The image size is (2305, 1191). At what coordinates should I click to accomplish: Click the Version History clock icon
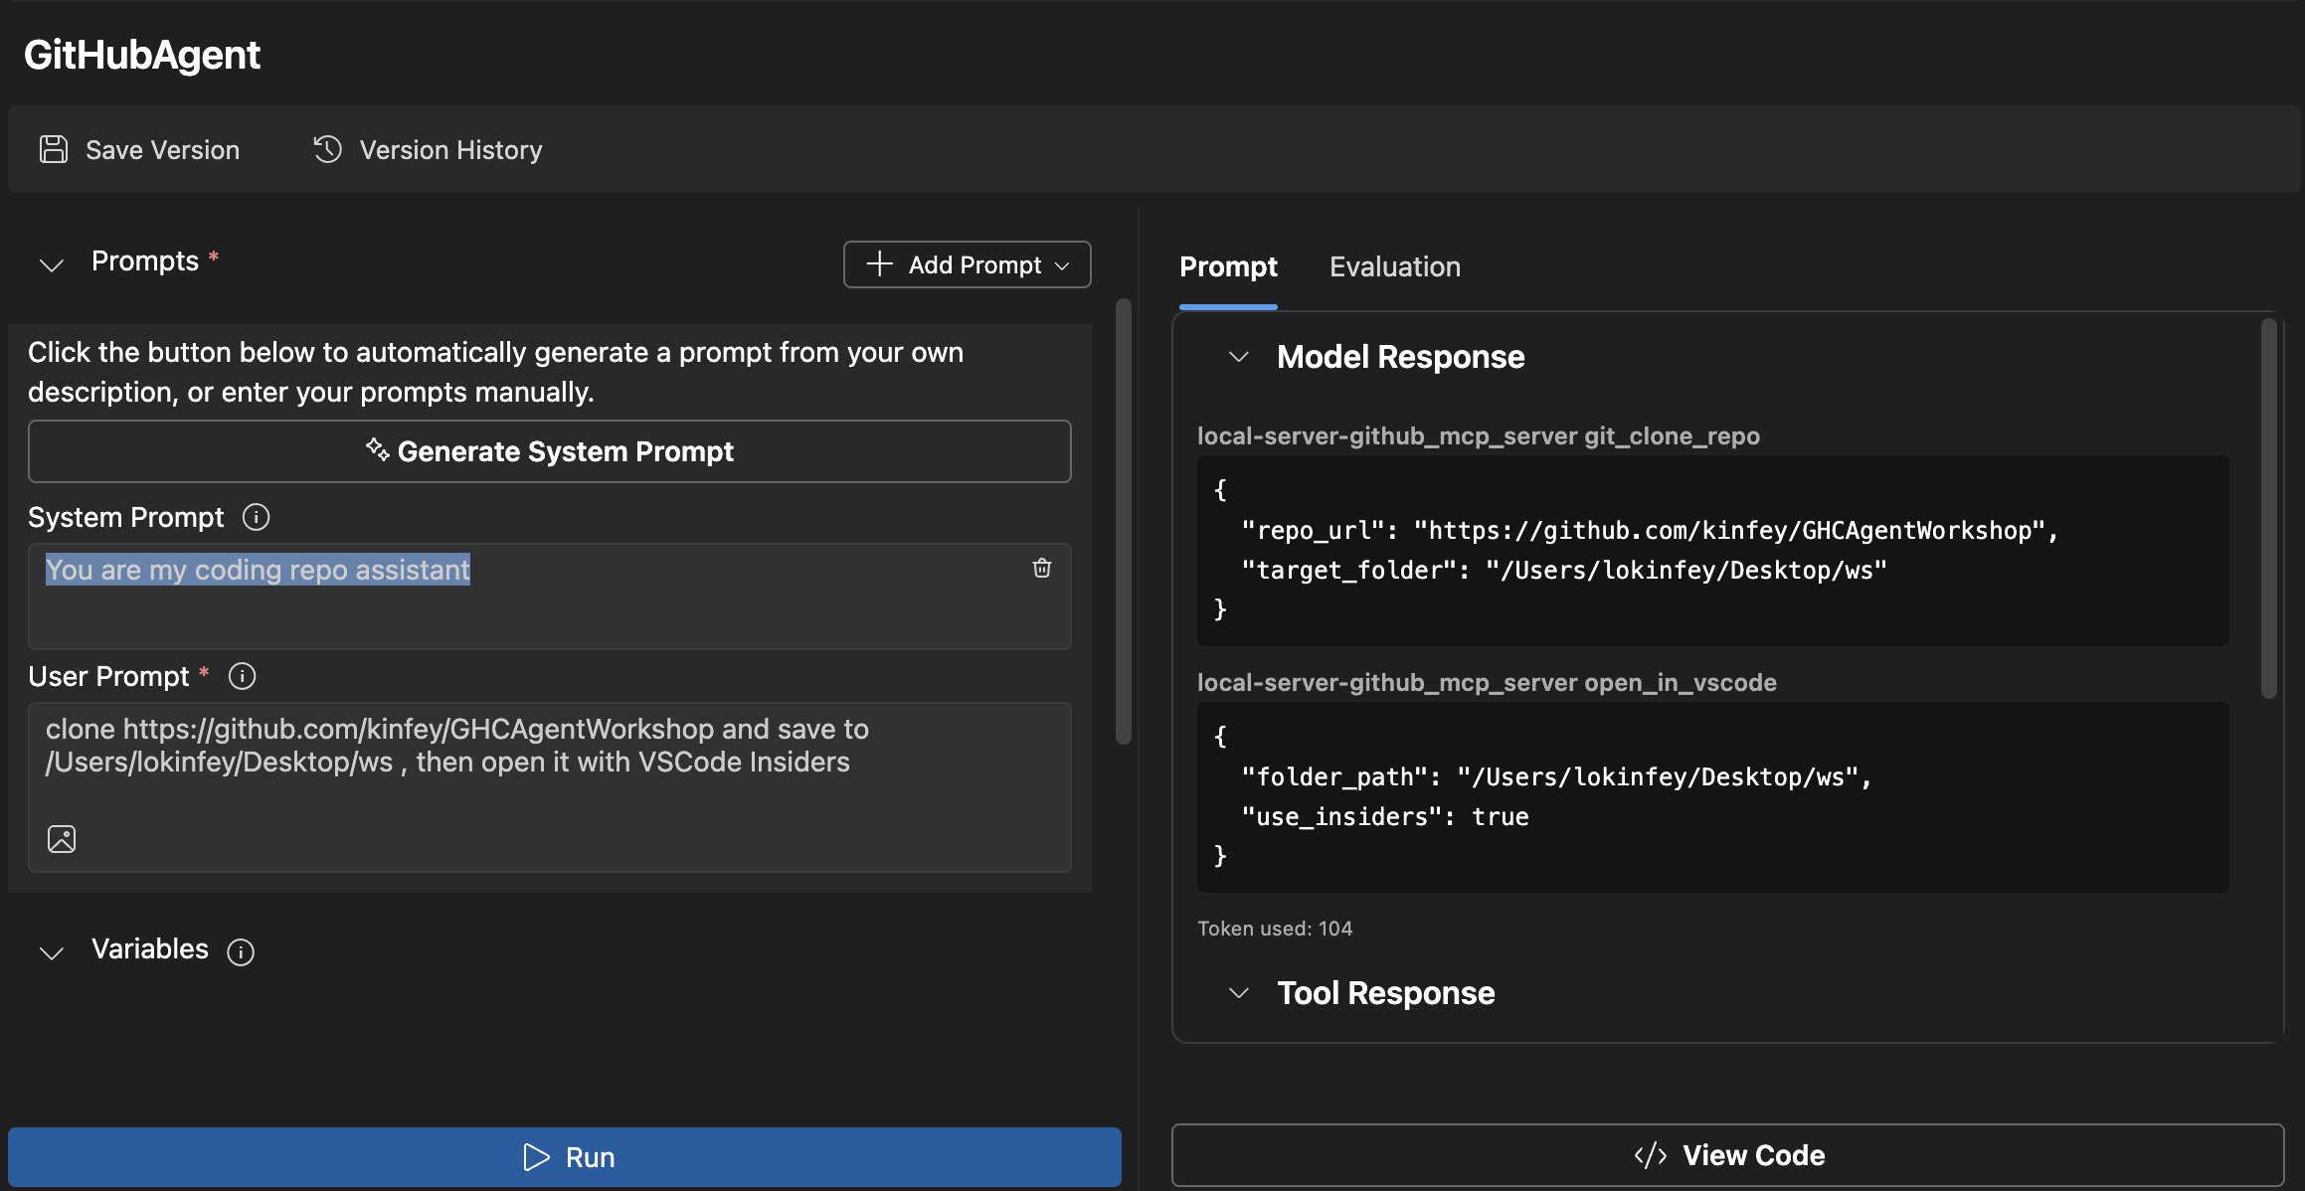[x=328, y=149]
